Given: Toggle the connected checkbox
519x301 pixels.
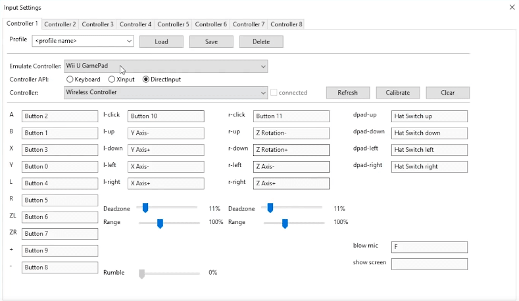Looking at the screenshot, I should coord(274,93).
